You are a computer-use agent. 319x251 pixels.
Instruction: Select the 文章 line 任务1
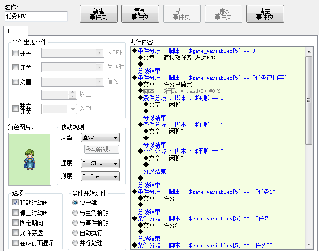(158, 198)
